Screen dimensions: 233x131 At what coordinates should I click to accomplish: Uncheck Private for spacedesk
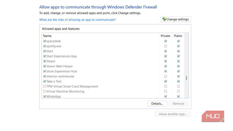pos(166,41)
